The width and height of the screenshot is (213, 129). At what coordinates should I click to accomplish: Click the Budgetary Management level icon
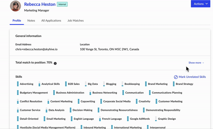[18, 93]
